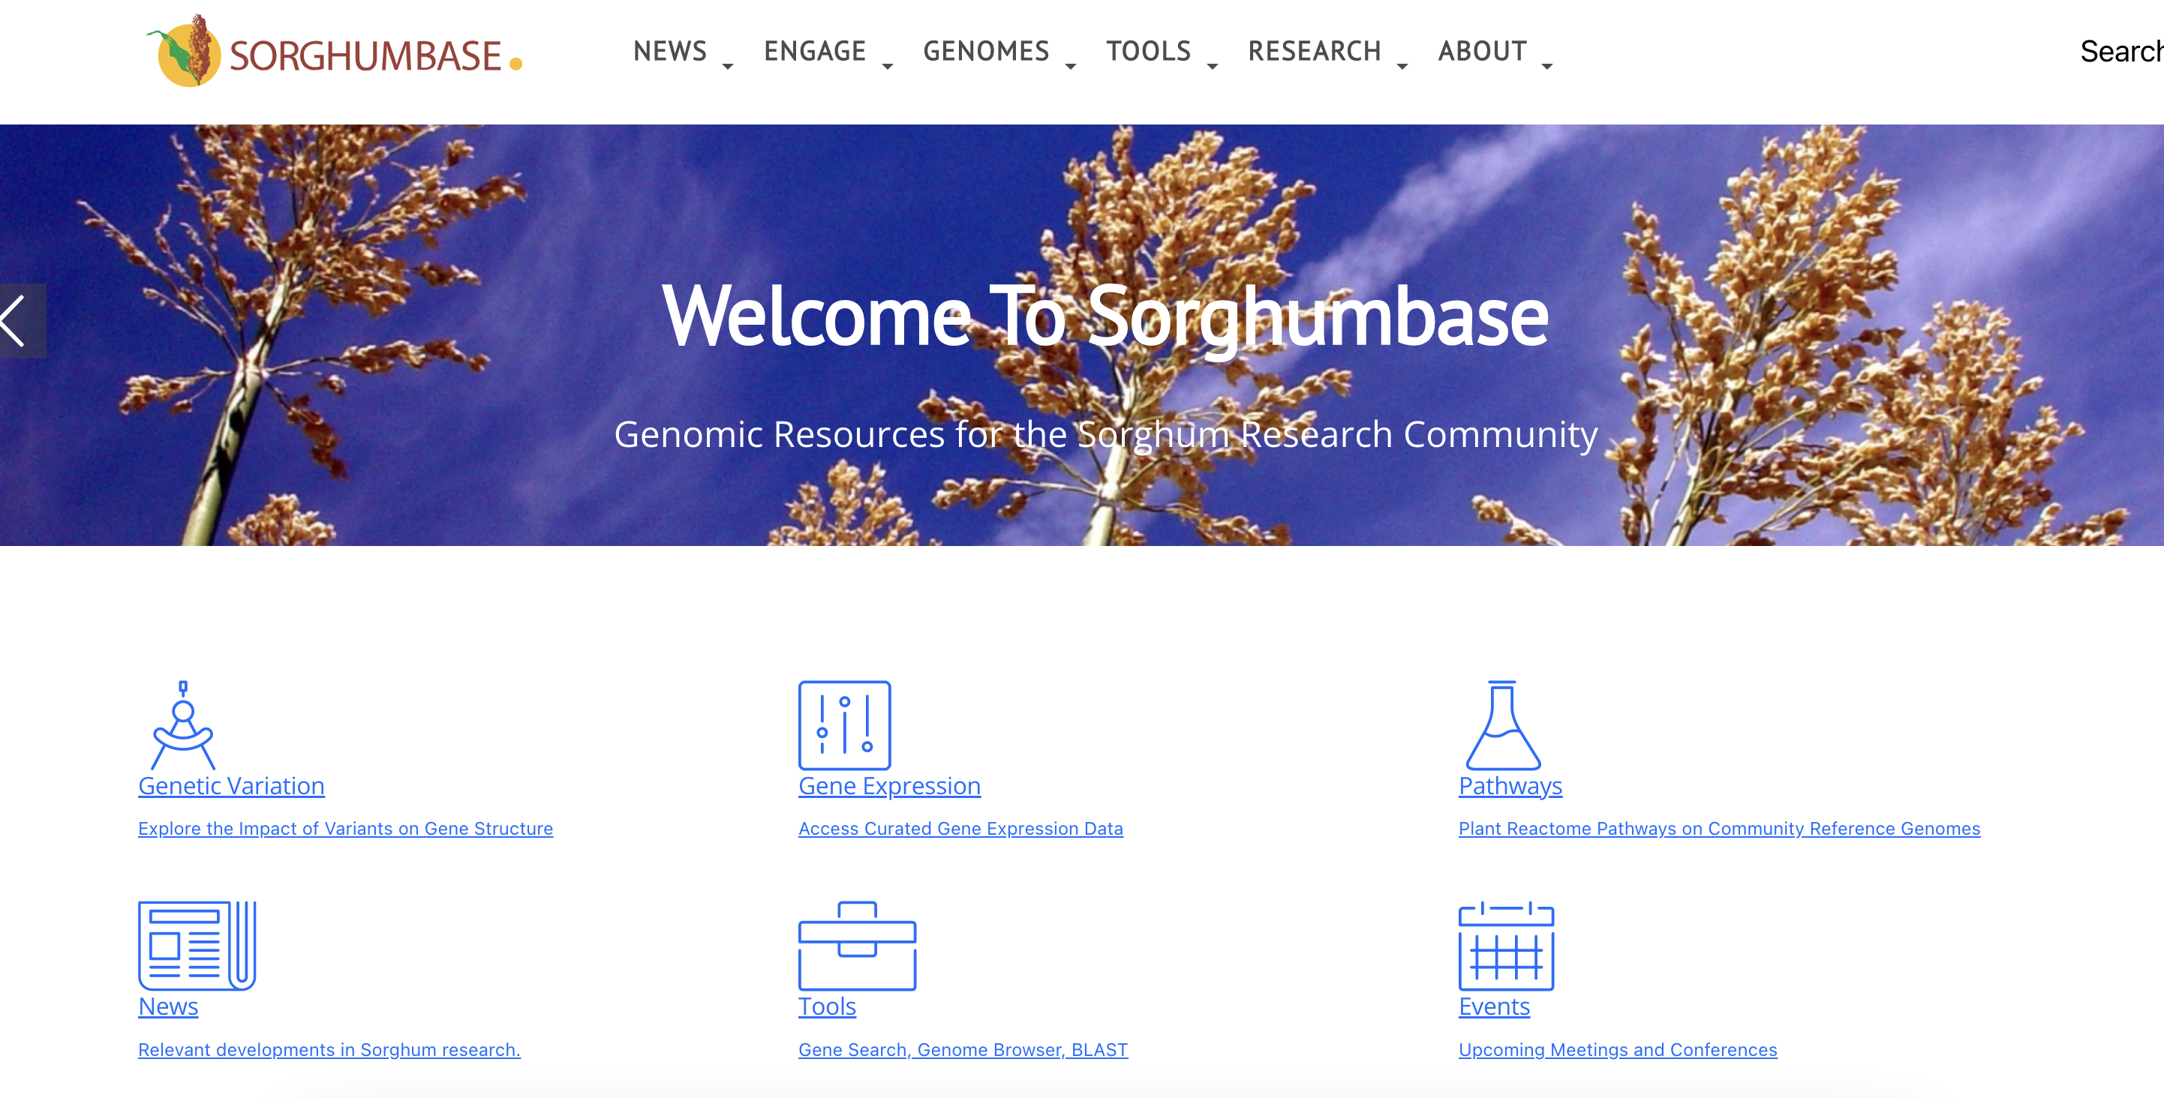Image resolution: width=2164 pixels, height=1098 pixels.
Task: Click 'Relevant developments in Sorghum research.' link
Action: [329, 1049]
